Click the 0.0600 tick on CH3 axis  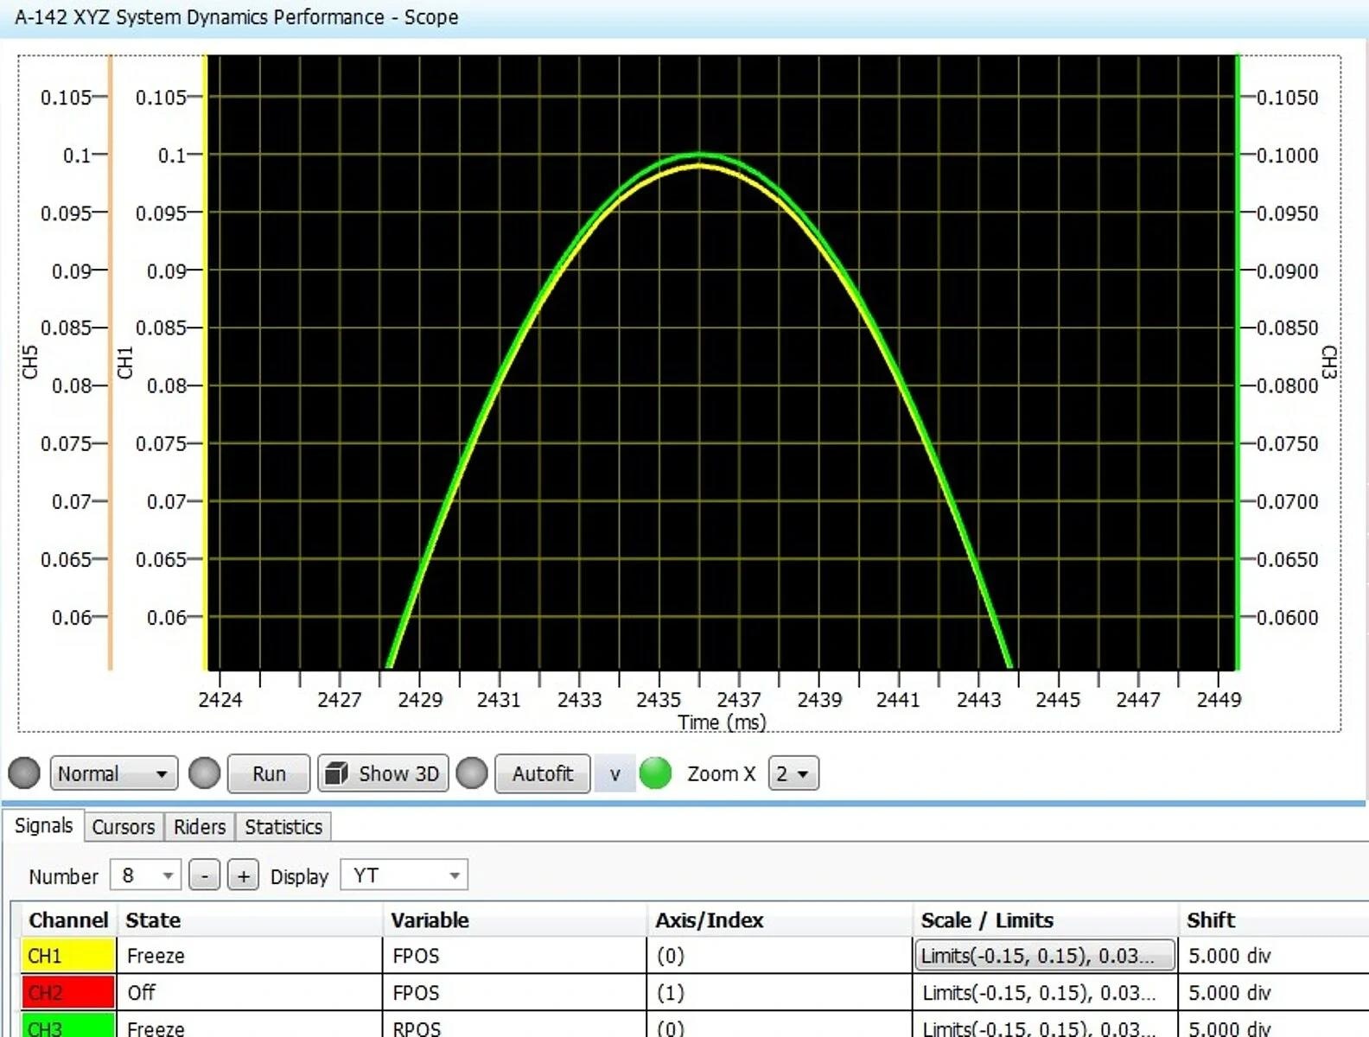click(1287, 617)
